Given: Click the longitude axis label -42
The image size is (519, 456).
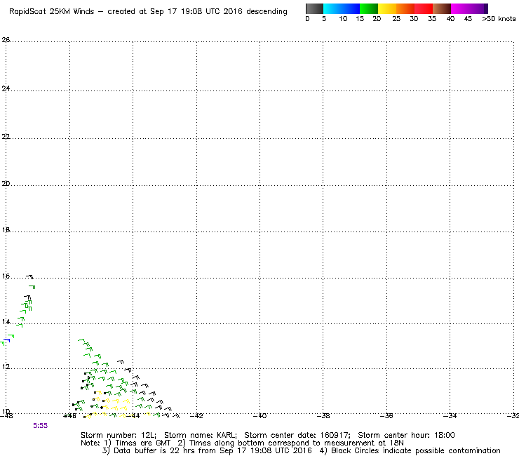Looking at the screenshot, I should click(x=196, y=416).
